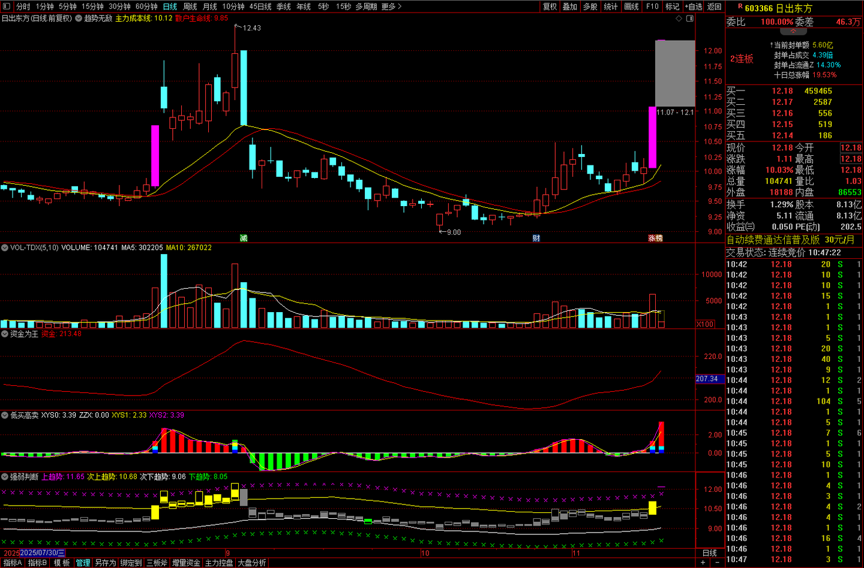
Task: Open the 画线 drawing tools
Action: tap(631, 7)
